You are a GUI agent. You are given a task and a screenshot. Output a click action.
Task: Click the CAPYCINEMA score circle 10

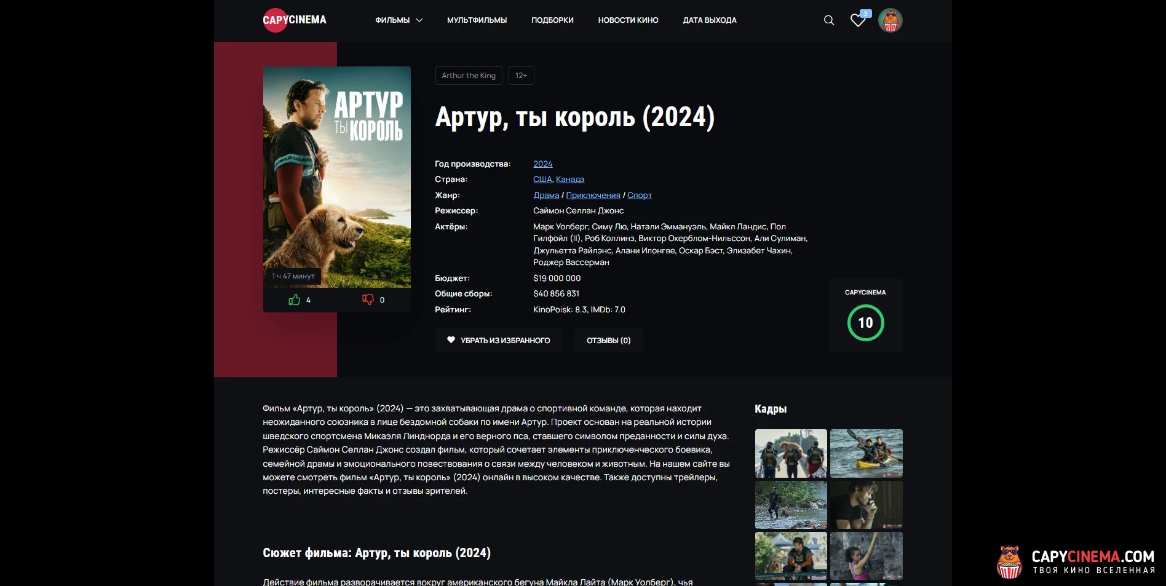click(865, 323)
